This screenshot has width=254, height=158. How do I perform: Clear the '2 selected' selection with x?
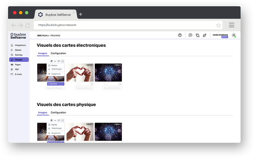(x=59, y=84)
